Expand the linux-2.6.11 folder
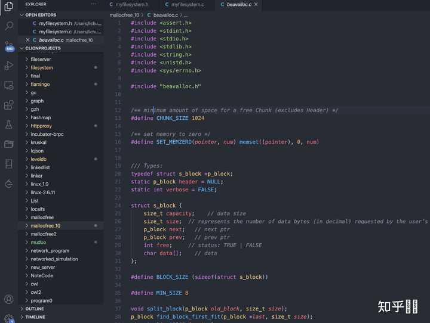 click(61, 192)
